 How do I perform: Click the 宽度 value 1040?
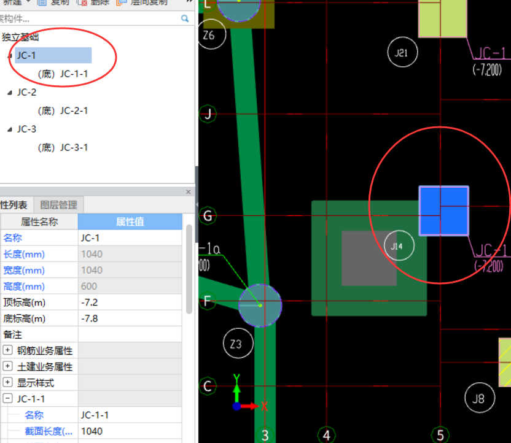tap(130, 270)
